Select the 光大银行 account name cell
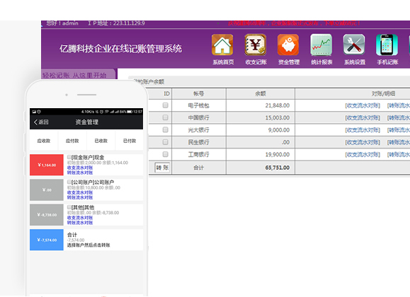The image size is (410, 297). point(199,130)
